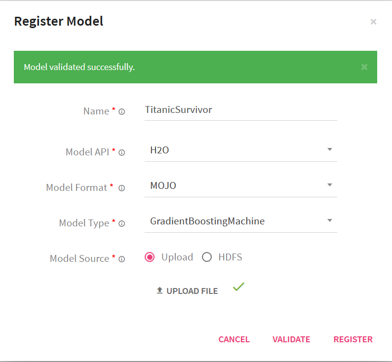Close the Register Model dialog

click(373, 22)
